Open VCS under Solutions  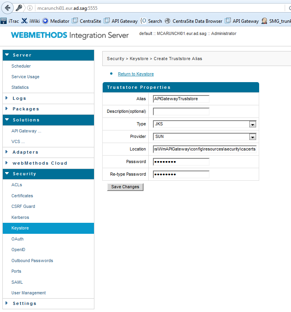pyautogui.click(x=18, y=141)
